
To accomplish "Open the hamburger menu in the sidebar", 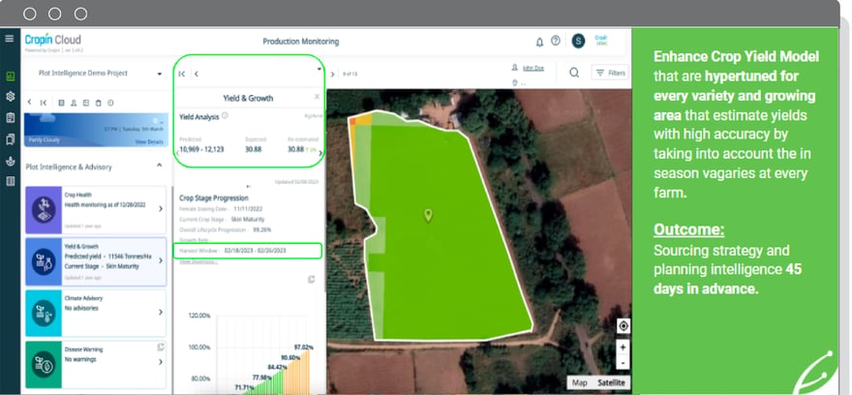I will pyautogui.click(x=10, y=39).
